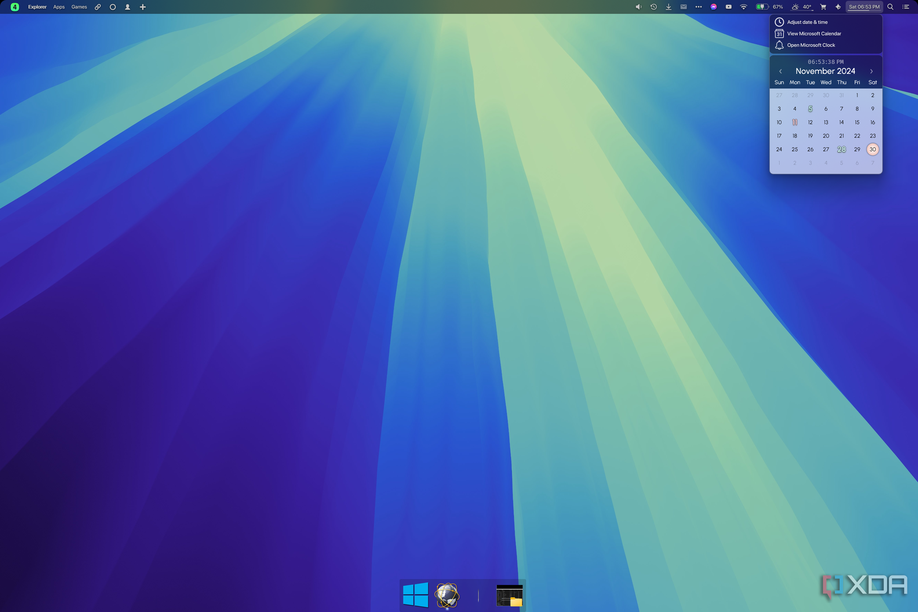This screenshot has width=918, height=612.
Task: Click View Microsoft Calendar
Action: [x=814, y=34]
